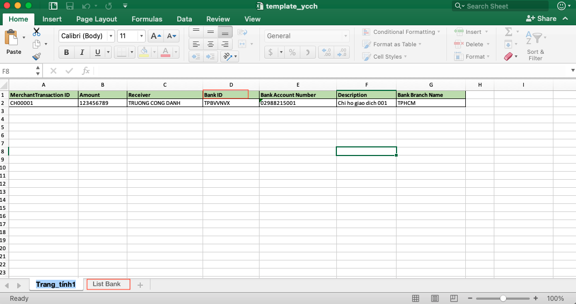
Task: Open the font name dropdown
Action: pos(111,36)
